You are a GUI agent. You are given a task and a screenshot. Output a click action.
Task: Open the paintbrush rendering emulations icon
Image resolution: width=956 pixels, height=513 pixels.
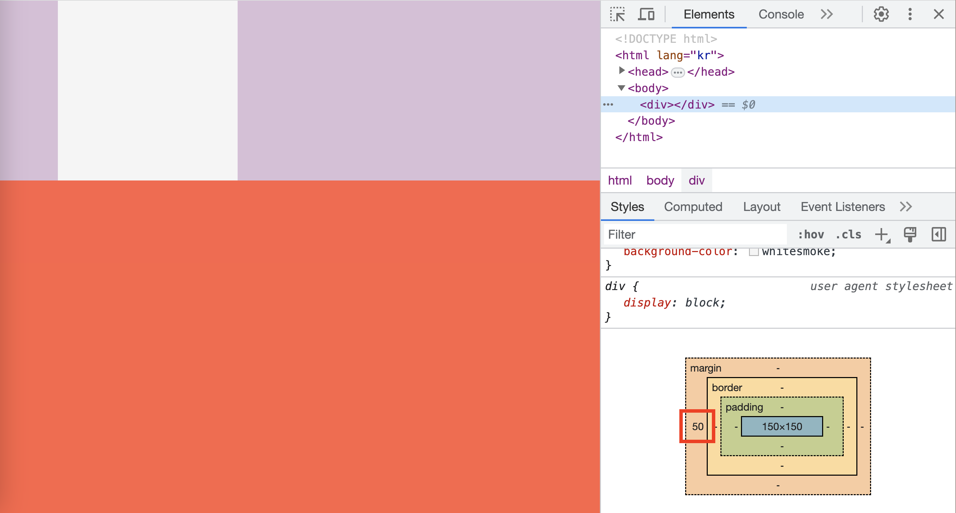[x=910, y=235]
